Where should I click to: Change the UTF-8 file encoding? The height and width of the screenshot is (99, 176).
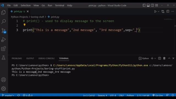(x=113, y=95)
